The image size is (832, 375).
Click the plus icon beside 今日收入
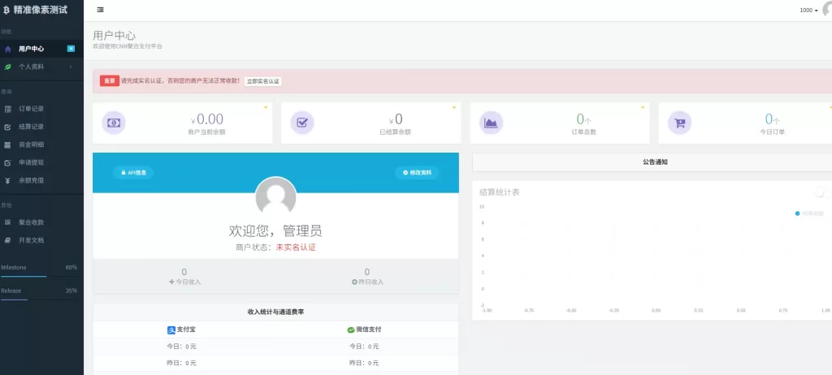pos(171,282)
